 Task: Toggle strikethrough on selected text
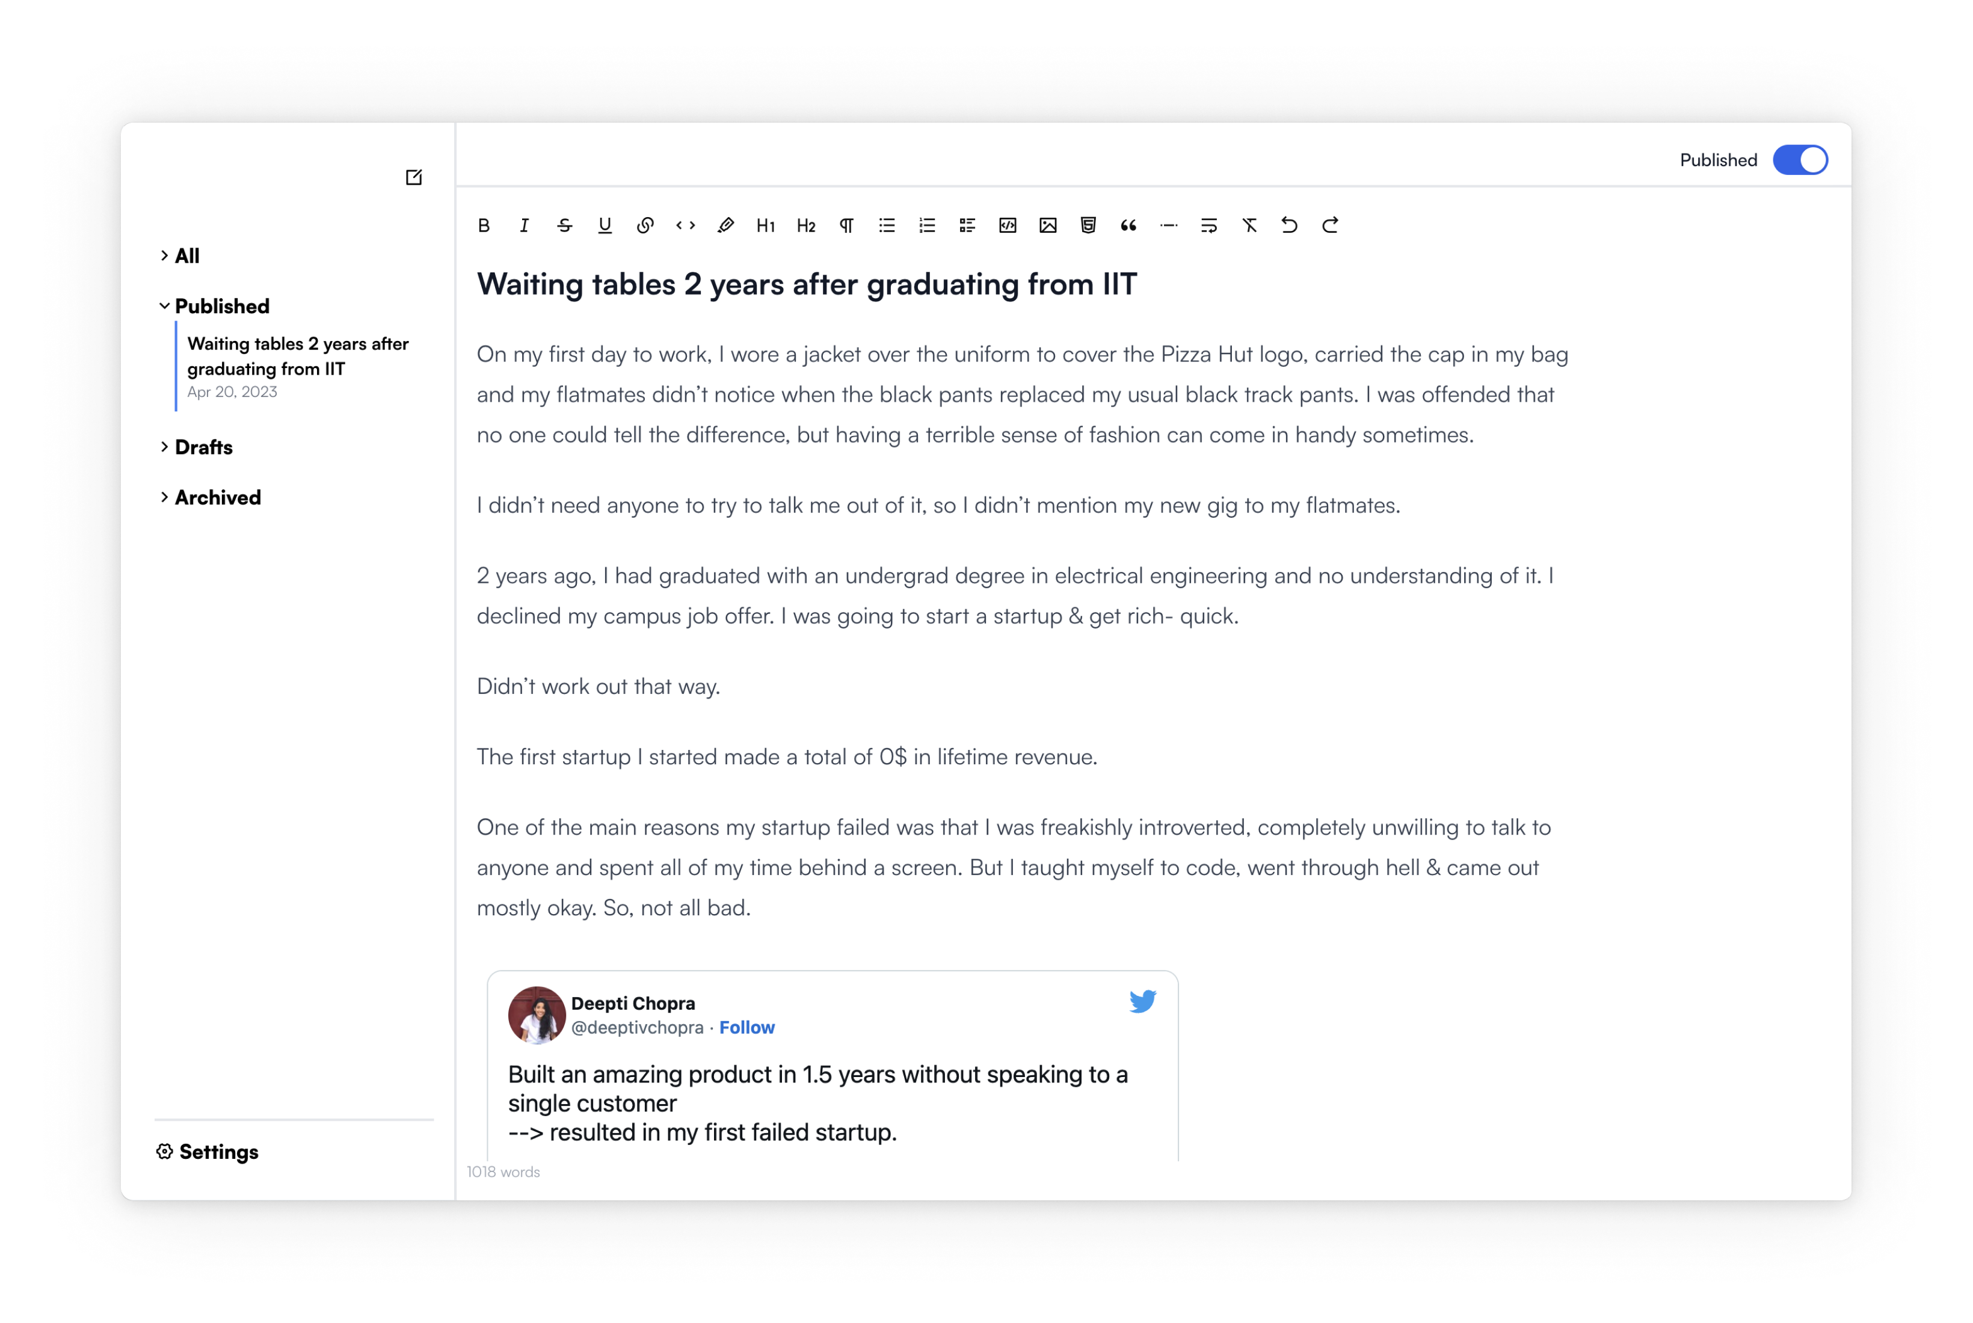565,224
